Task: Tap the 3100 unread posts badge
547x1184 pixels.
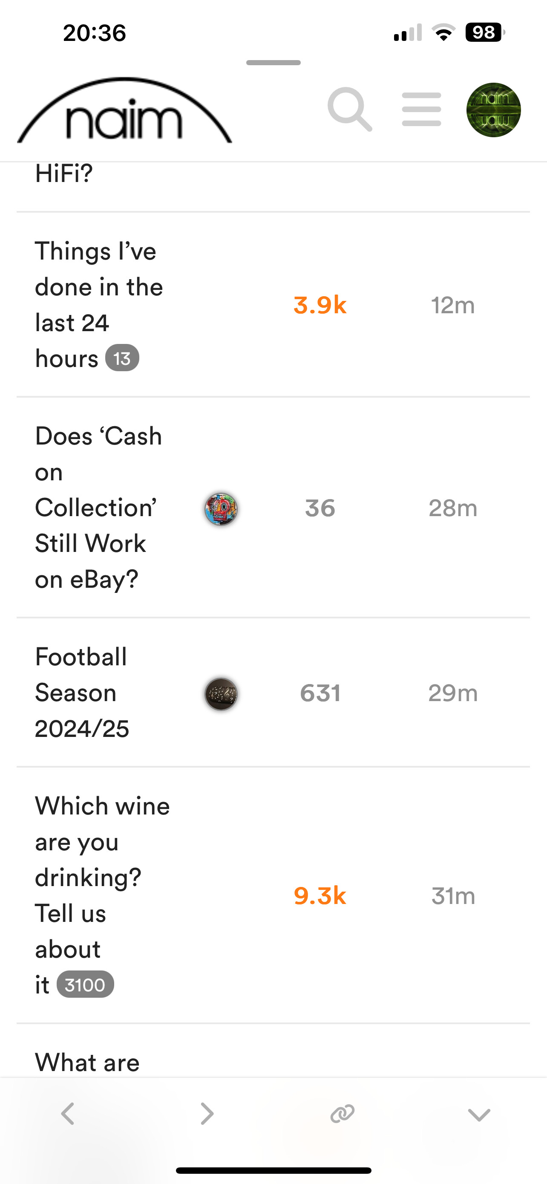Action: point(85,985)
